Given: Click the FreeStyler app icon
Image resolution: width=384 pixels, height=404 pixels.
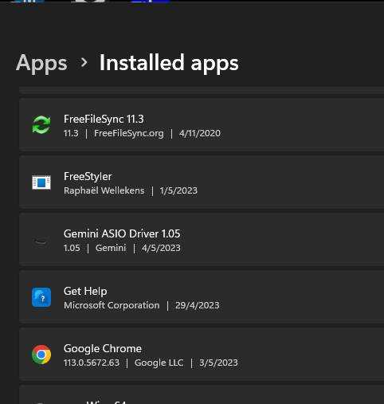Looking at the screenshot, I should (41, 182).
